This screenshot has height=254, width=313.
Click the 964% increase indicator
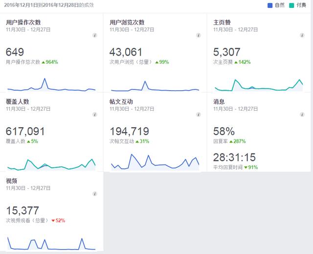[x=50, y=62]
